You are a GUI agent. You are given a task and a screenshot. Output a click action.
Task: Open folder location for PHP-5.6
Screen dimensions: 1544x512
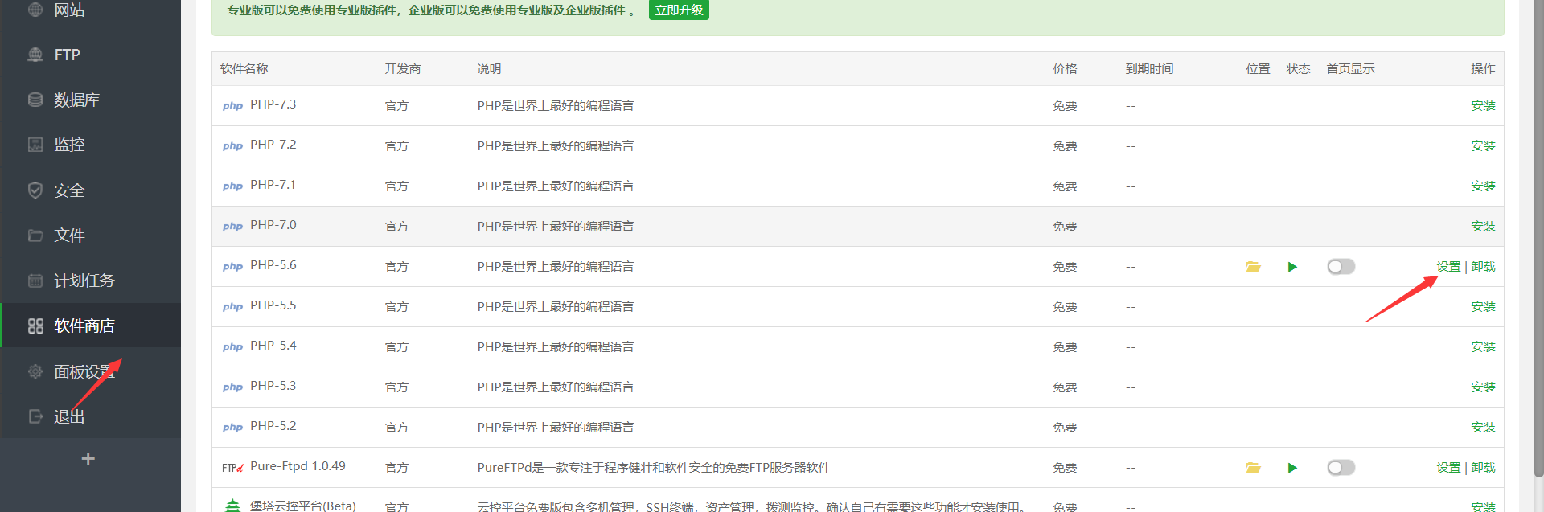coord(1253,267)
